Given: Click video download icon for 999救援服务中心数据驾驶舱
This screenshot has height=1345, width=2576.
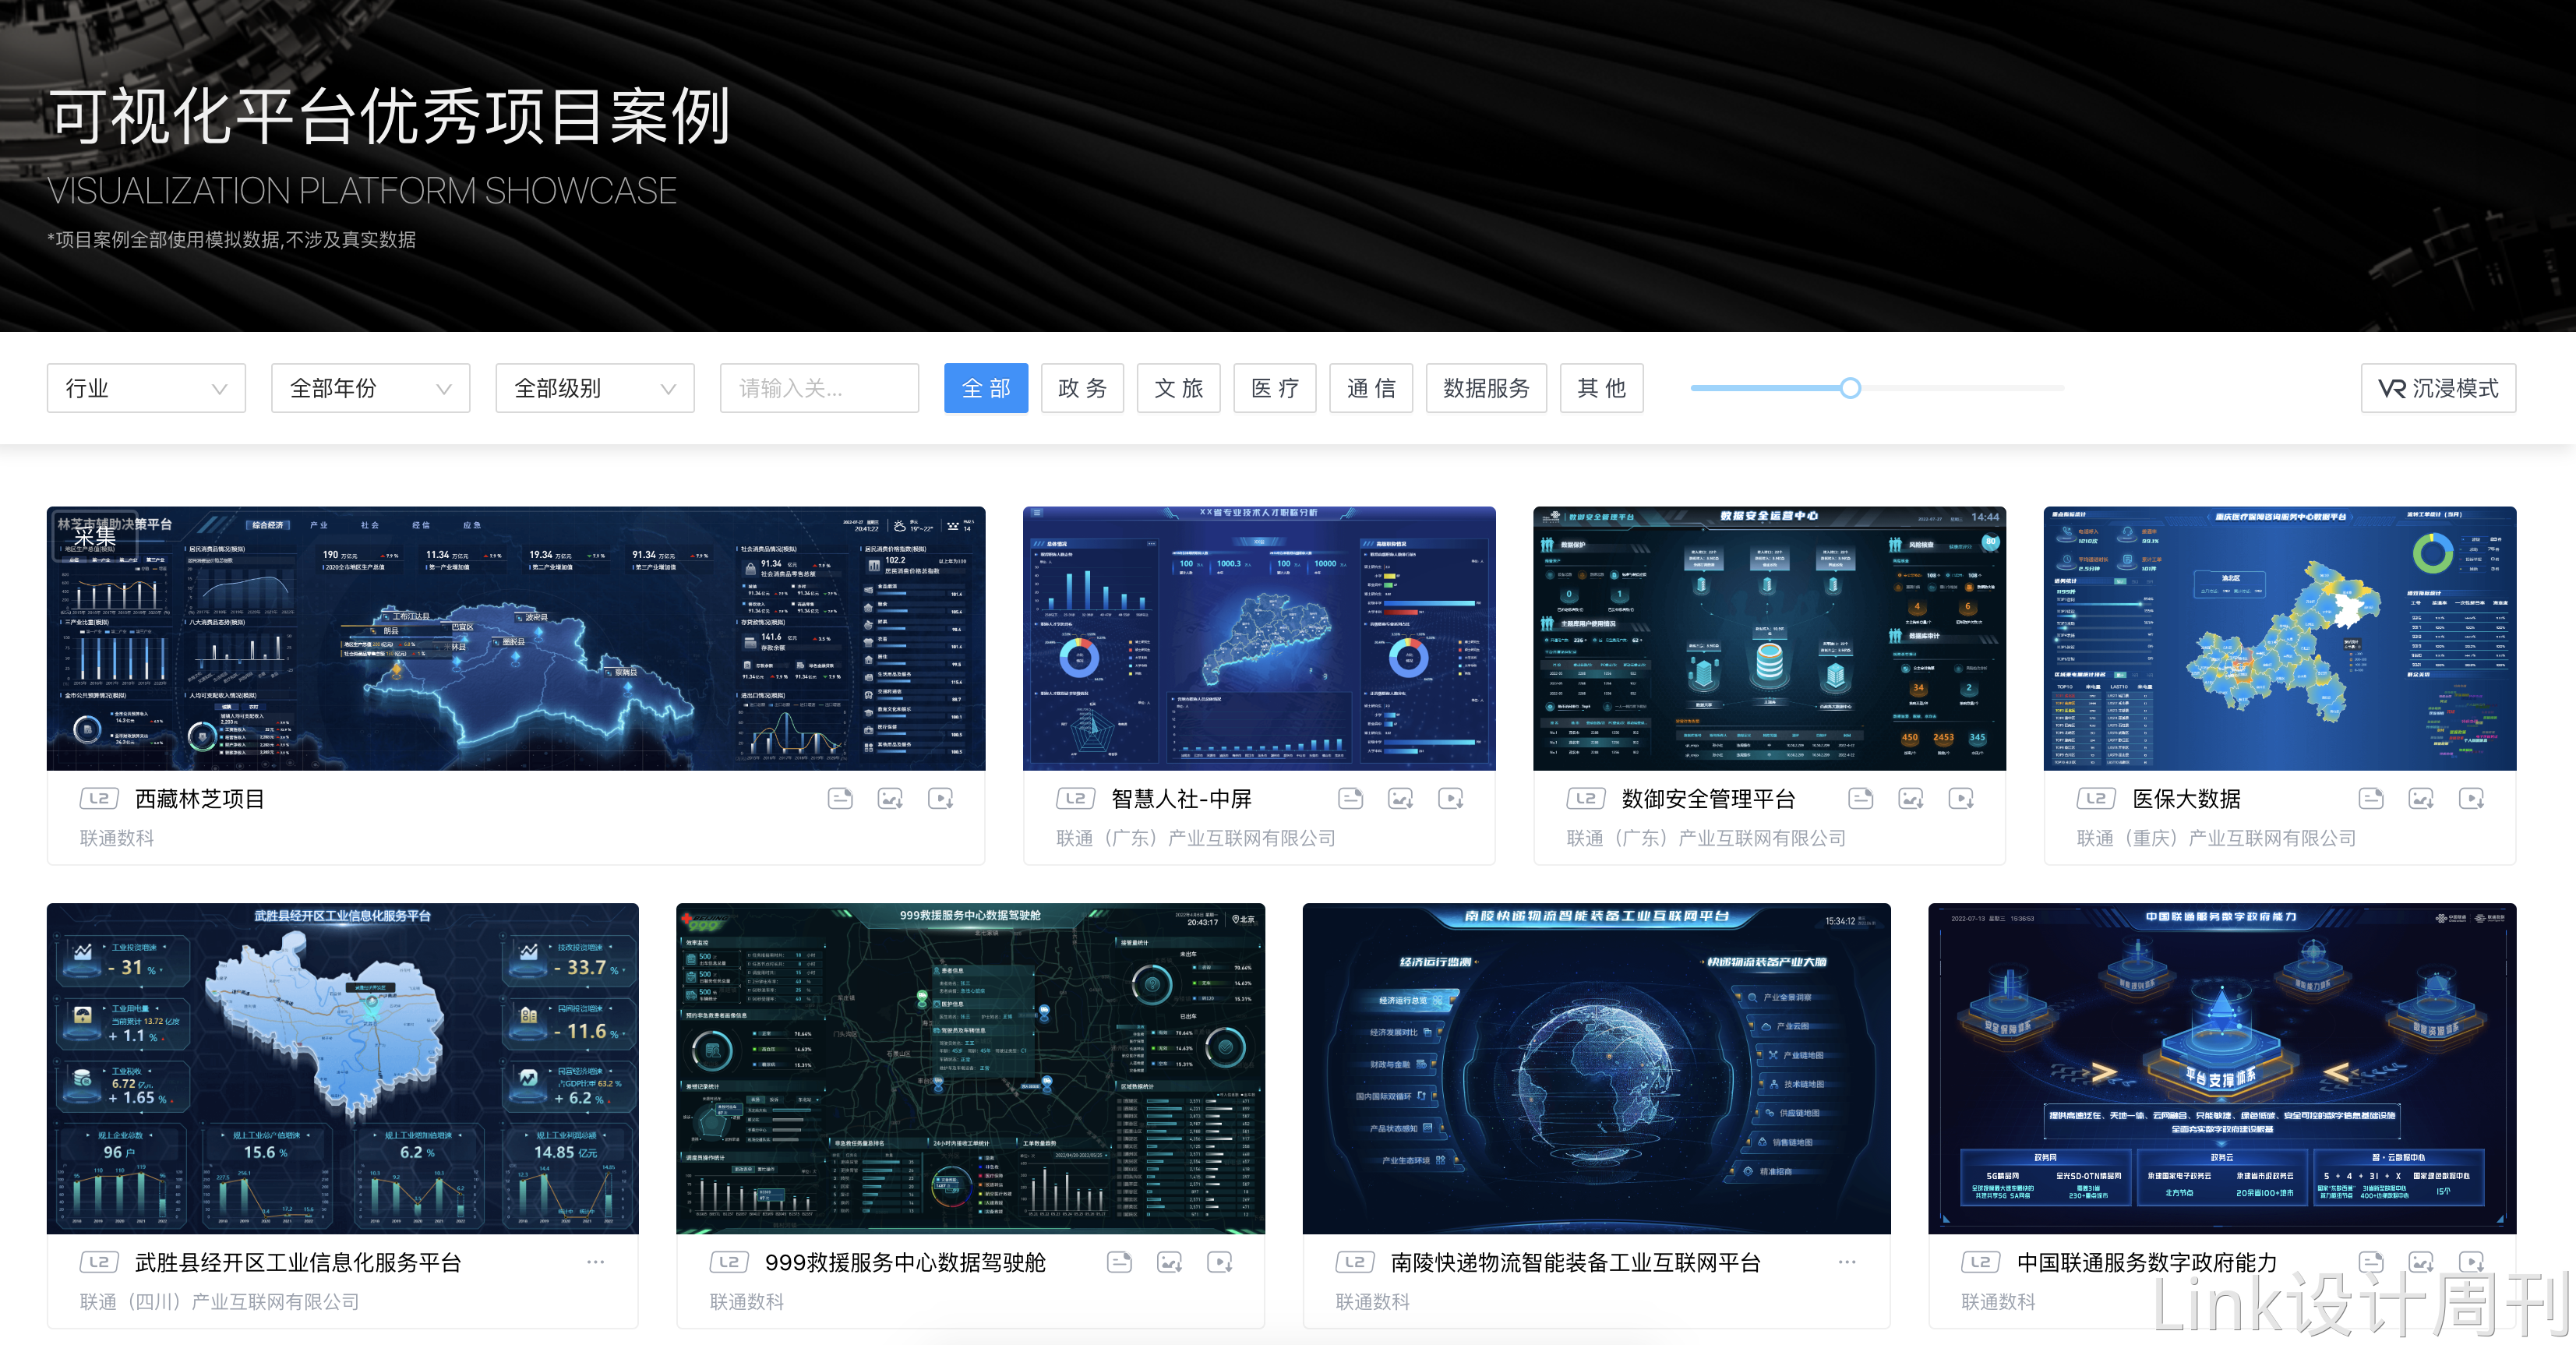Looking at the screenshot, I should tap(1219, 1262).
